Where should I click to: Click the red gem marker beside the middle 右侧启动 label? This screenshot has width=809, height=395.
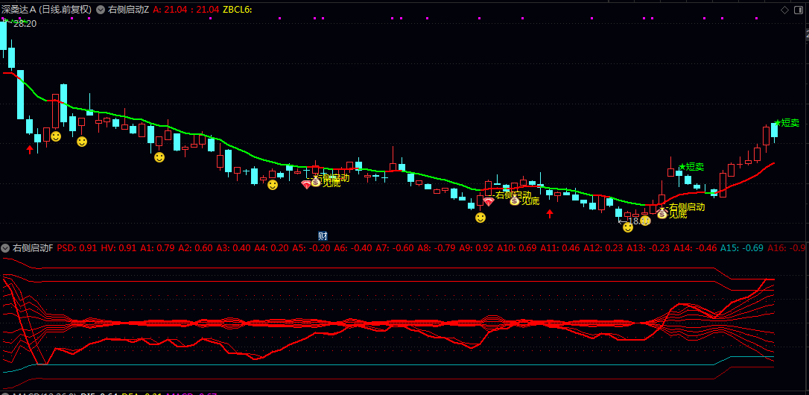coord(488,201)
